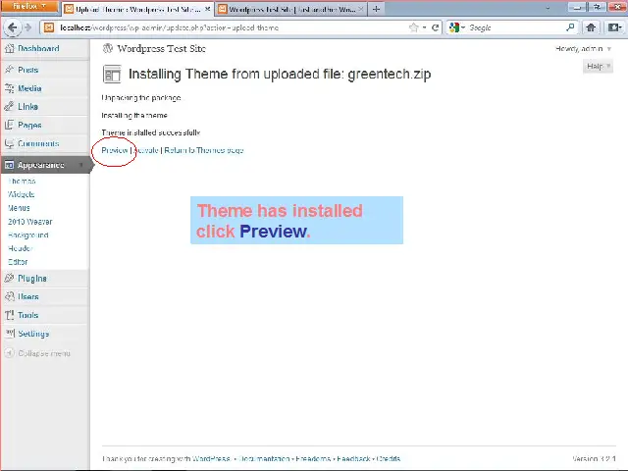Open the list all tabs dropdown

(x=548, y=8)
